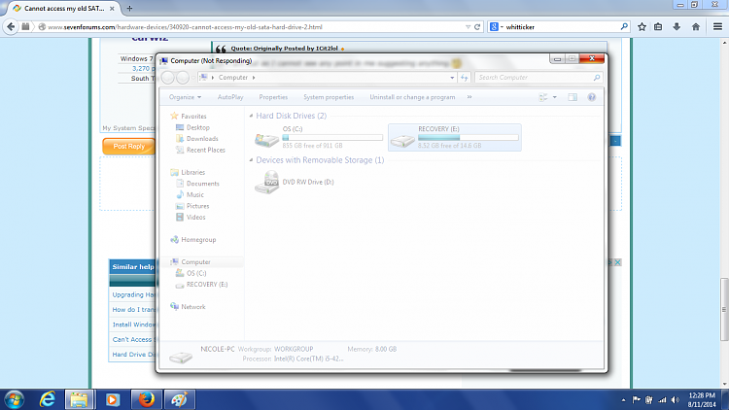
Task: Select Libraries in navigation pane
Action: [193, 173]
